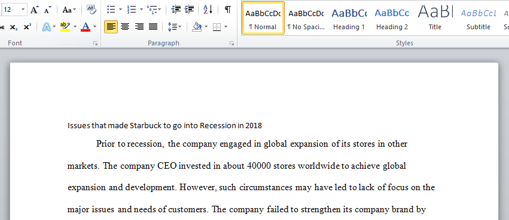Screen dimensions: 509x220
Task: Apply yellow text highlight color
Action: [65, 27]
